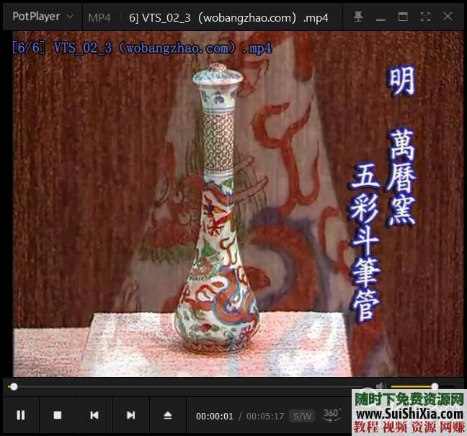
Task: Enable 360 degree video mode
Action: point(332,415)
